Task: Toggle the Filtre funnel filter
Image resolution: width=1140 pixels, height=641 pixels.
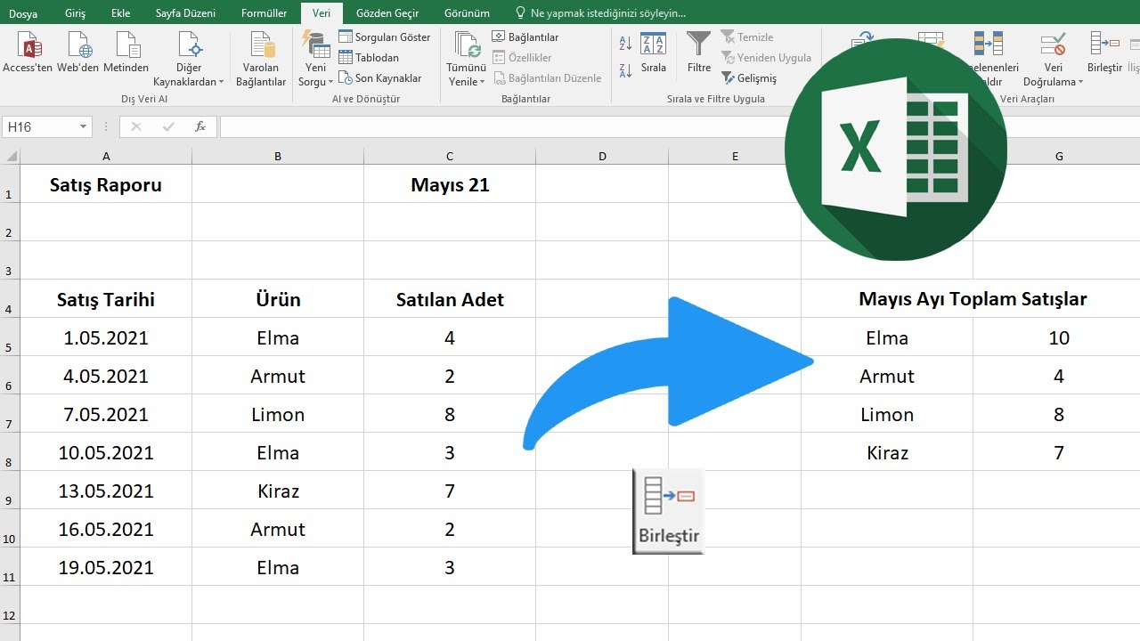Action: coord(699,53)
